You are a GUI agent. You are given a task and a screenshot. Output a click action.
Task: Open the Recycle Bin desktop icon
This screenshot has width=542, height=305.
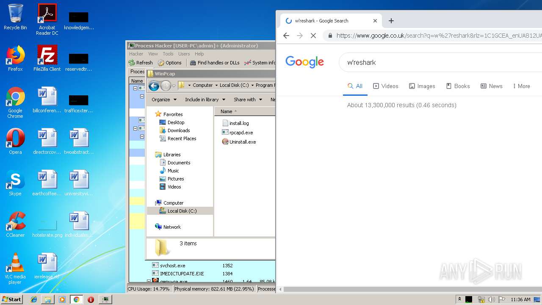15,17
